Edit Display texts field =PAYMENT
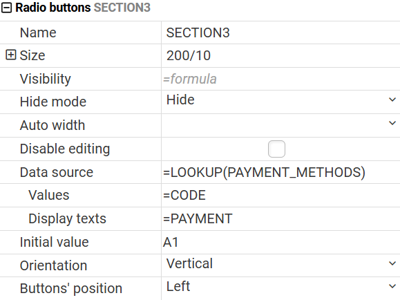400x300 pixels. [x=280, y=219]
